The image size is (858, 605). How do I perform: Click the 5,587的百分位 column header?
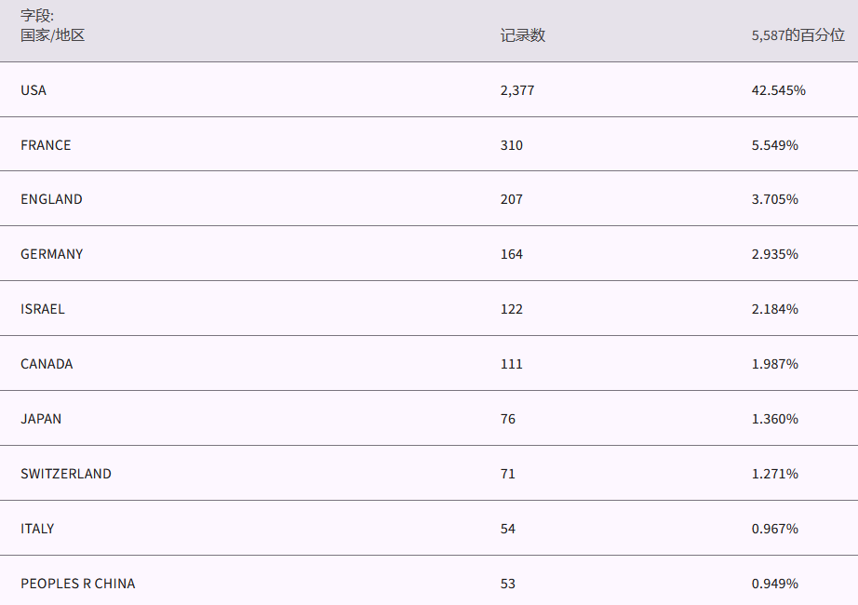798,35
